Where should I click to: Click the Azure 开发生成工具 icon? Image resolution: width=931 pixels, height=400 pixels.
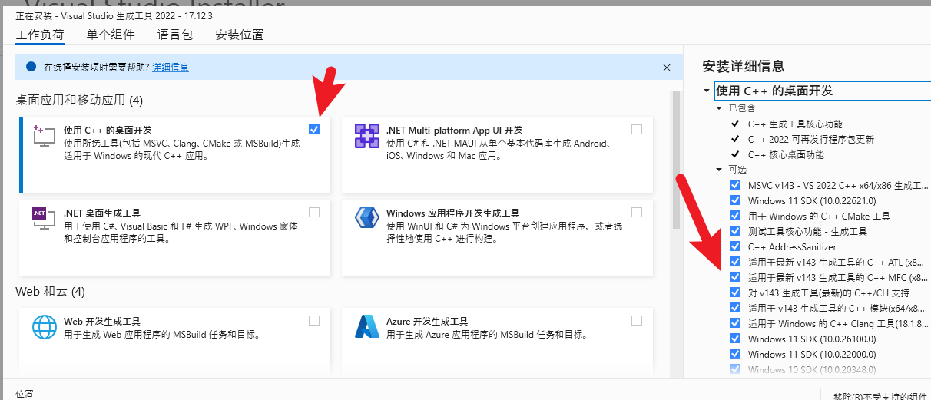[366, 326]
